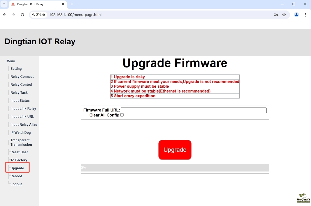Screen dimensions: 311x206
Task: Expand the tab search dropdown arrow
Action: pos(4,4)
